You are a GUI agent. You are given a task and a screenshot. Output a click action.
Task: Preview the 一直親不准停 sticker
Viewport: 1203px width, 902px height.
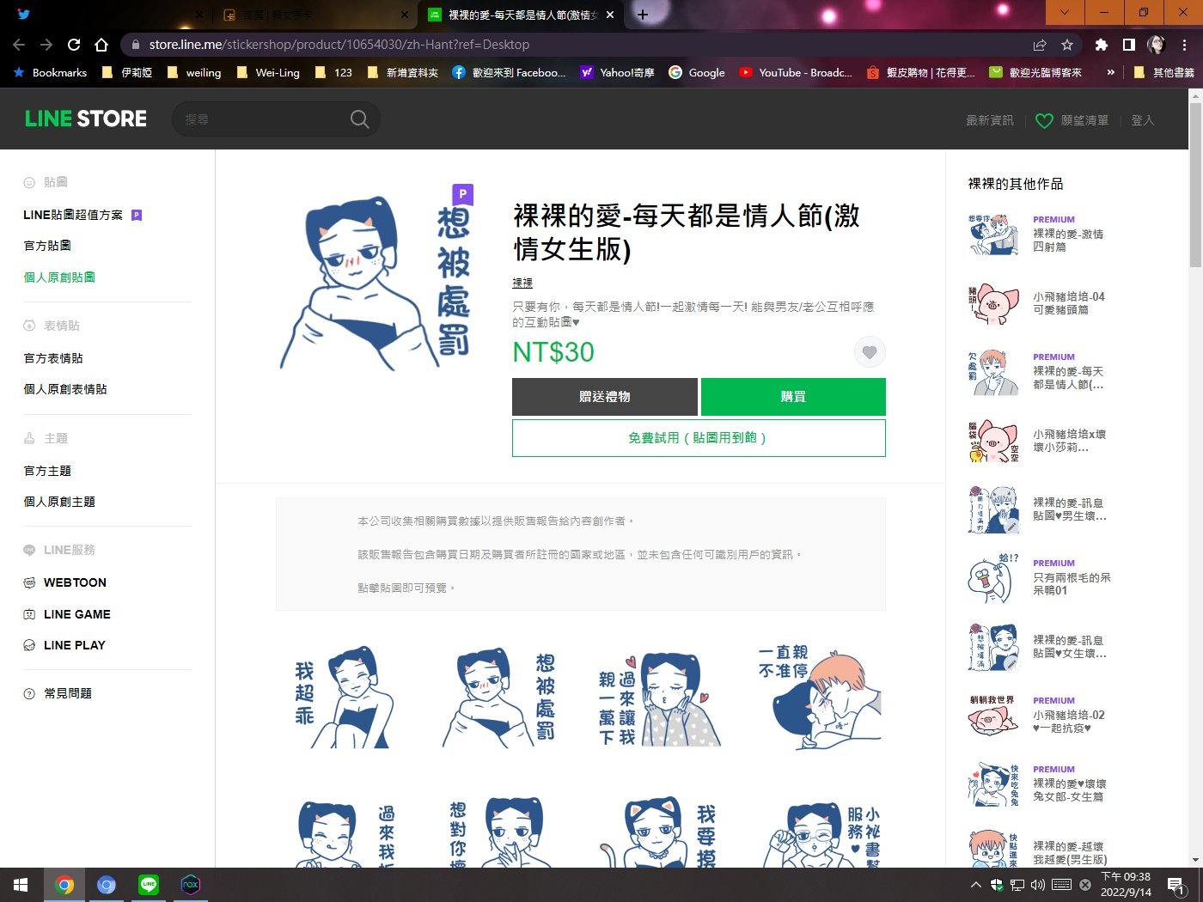(818, 699)
